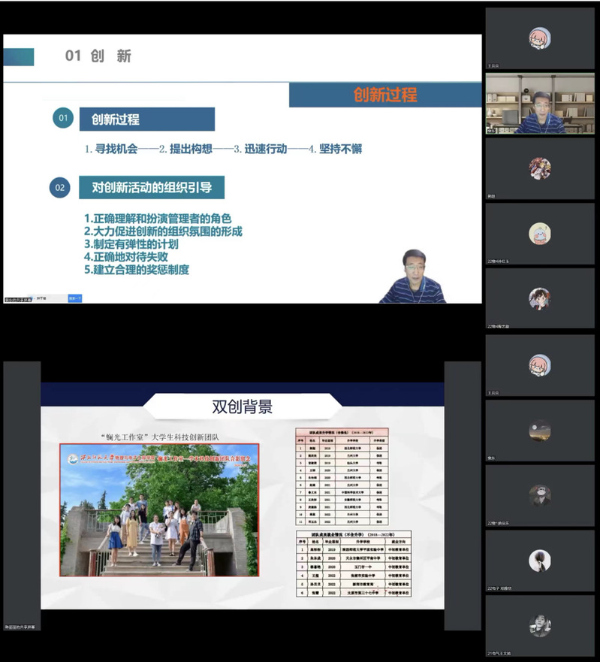Open the participant tile with the pink bear avatar
Screen dimensions: 600x662
coord(539,233)
